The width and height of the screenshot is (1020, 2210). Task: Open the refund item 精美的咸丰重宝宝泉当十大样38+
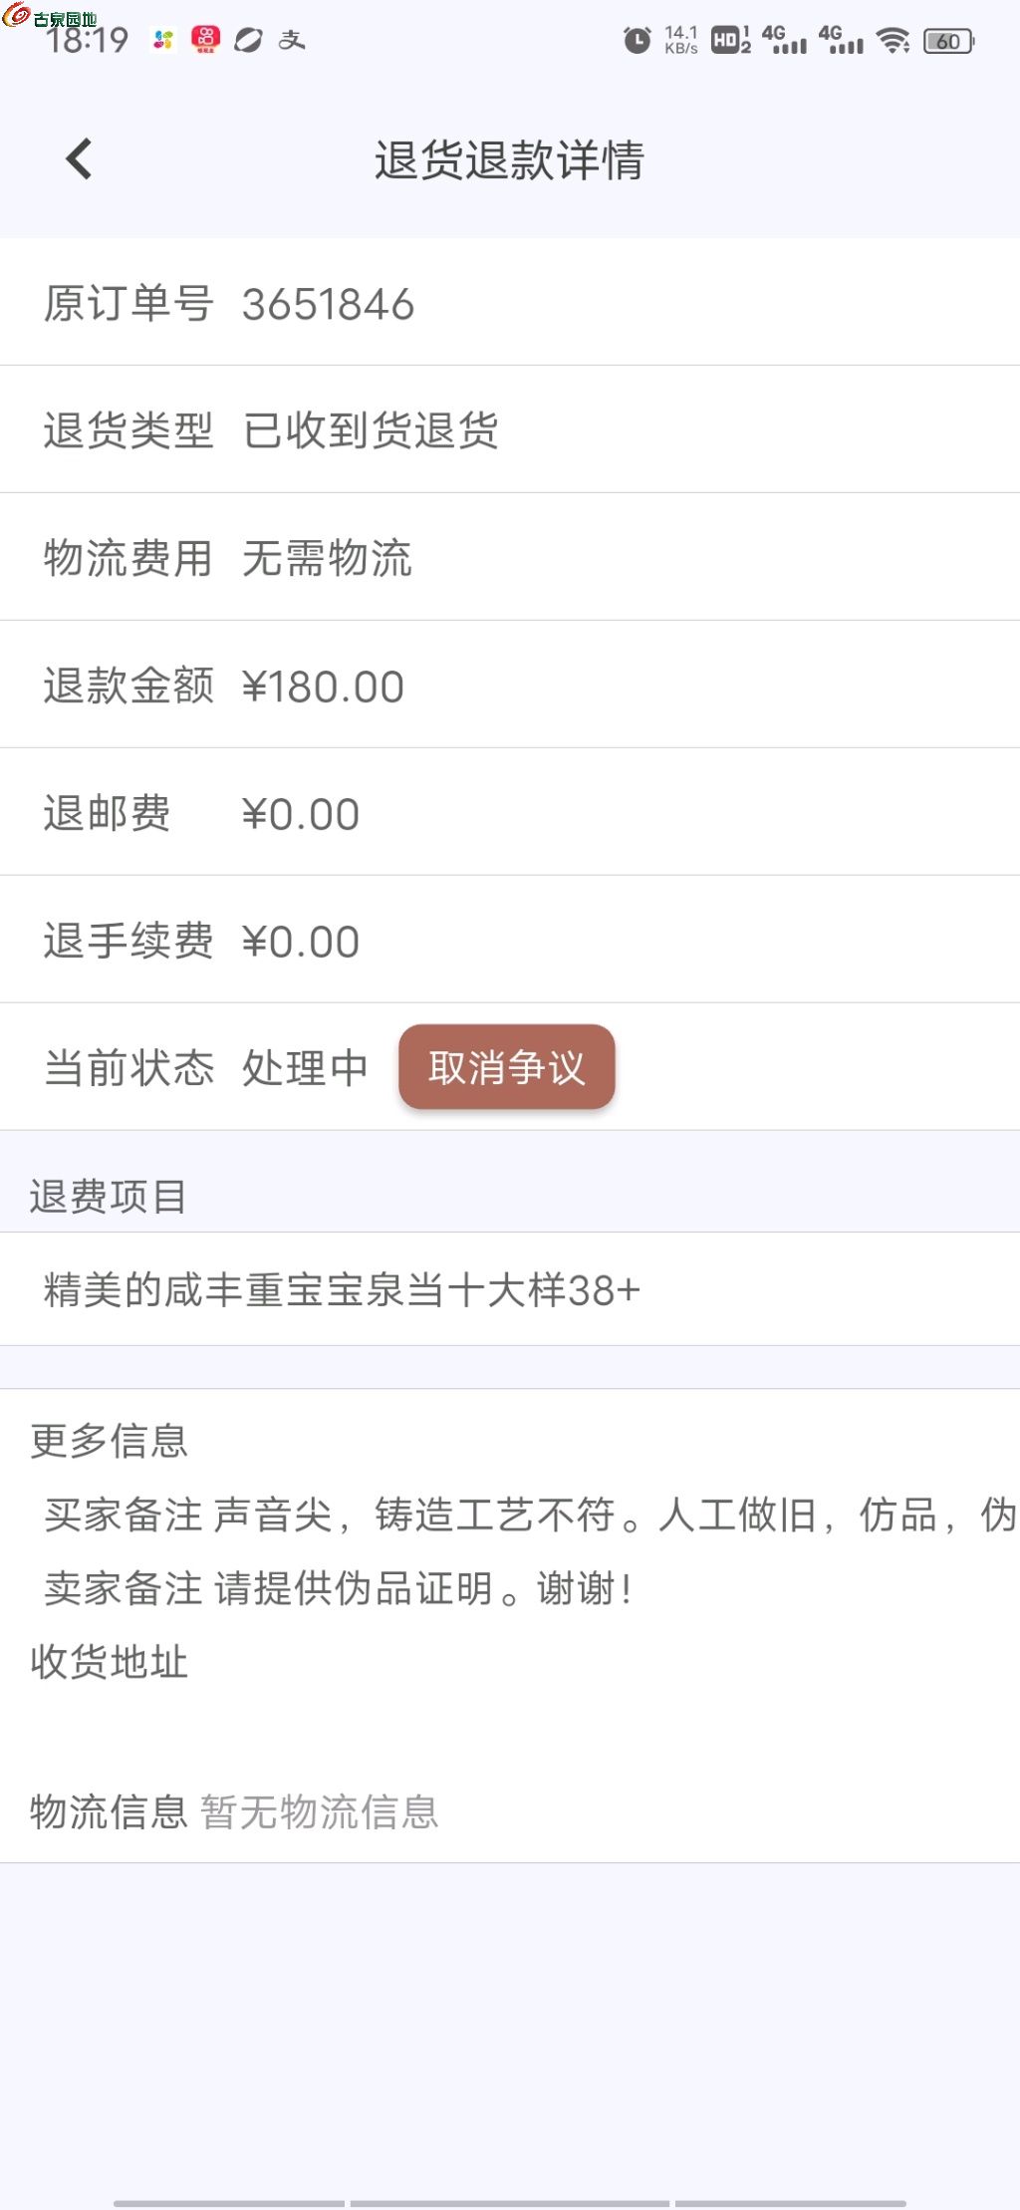342,1290
